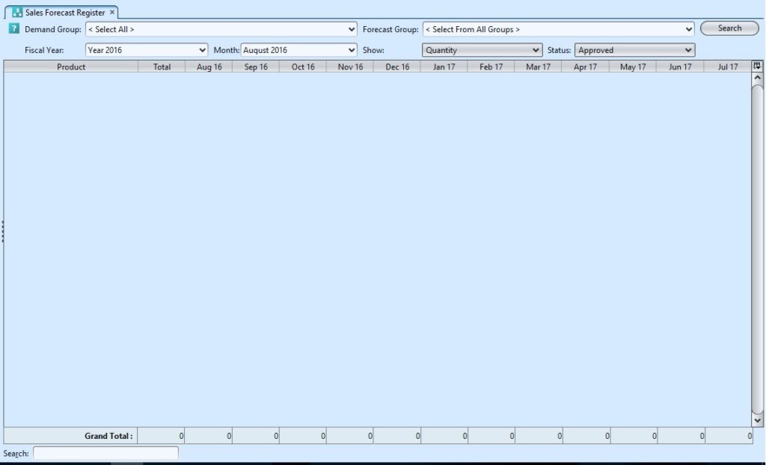Expand the Month dropdown showing August 2016
This screenshot has height=465, width=766.
pyautogui.click(x=299, y=50)
